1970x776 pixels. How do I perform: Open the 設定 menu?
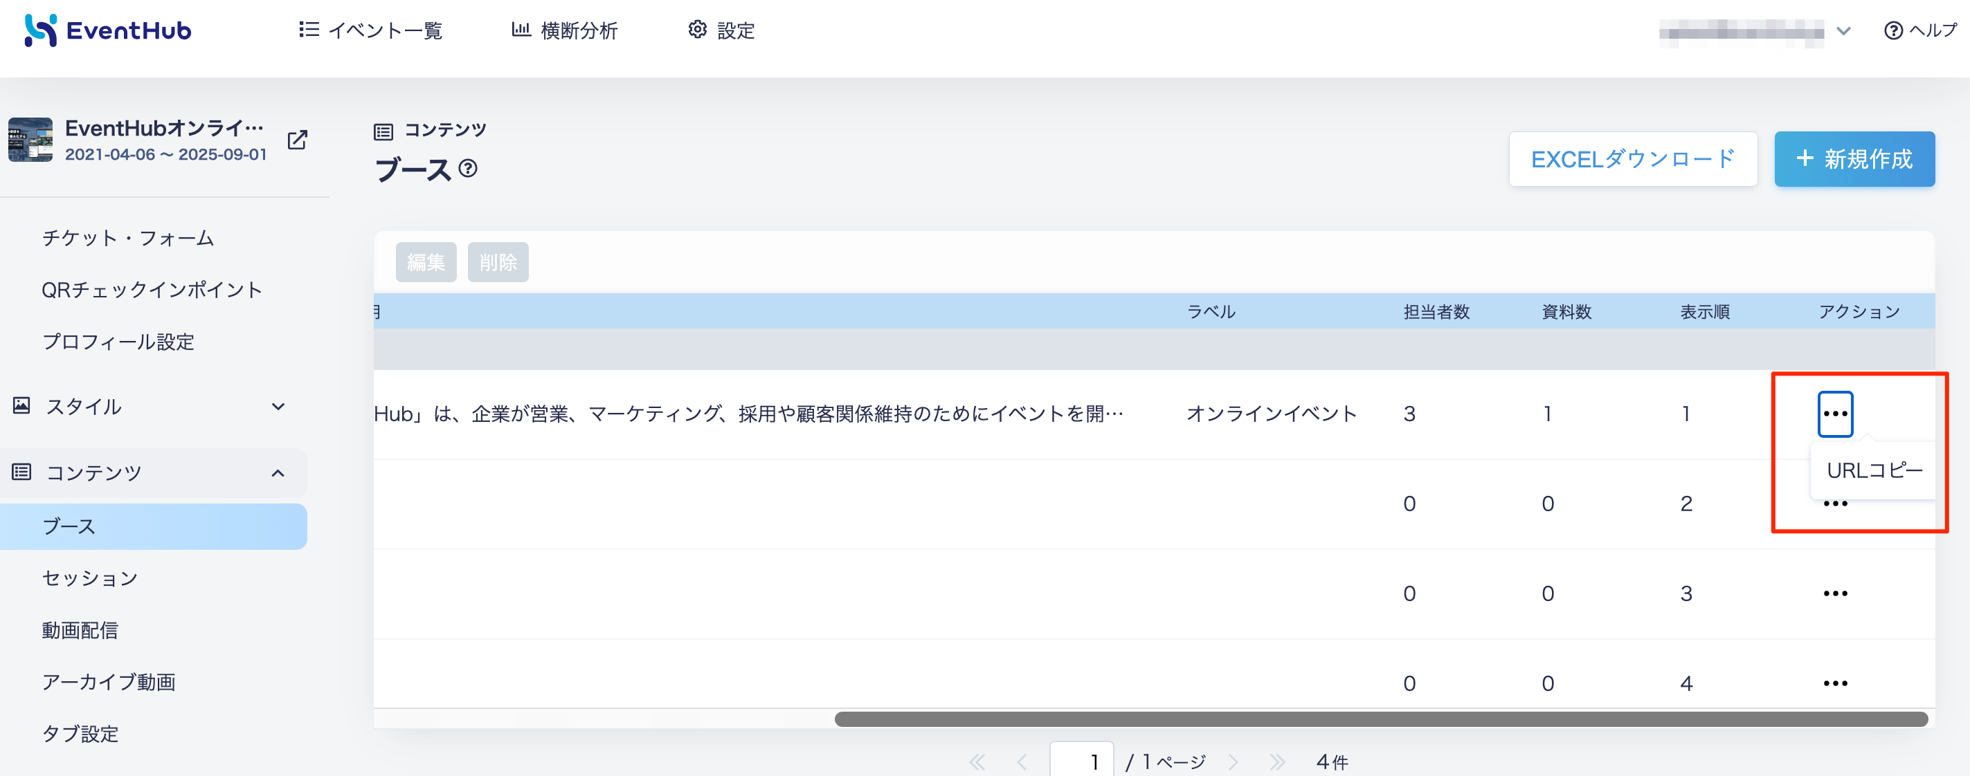[721, 30]
